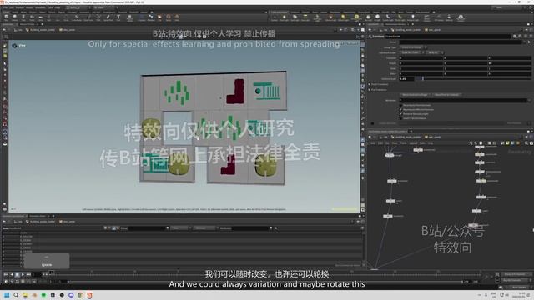Screen dimensions: 534x300
Task: Toggle Recompute Affected Normals checkbox
Action: click(x=400, y=109)
